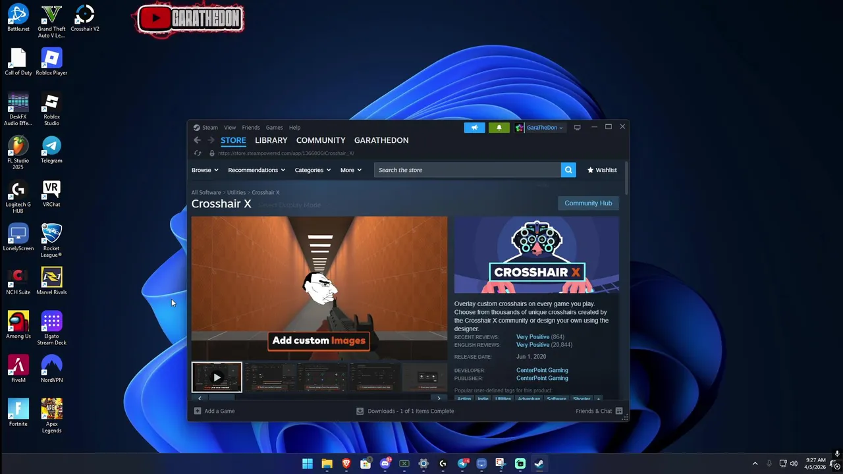Image resolution: width=843 pixels, height=474 pixels.
Task: Open the Help menu
Action: 294,128
